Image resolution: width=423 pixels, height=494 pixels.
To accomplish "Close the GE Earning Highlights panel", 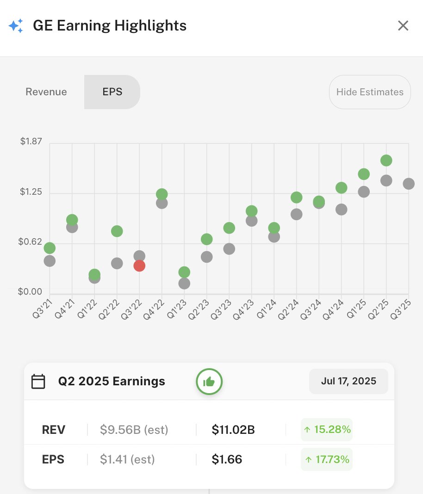I will click(x=403, y=25).
